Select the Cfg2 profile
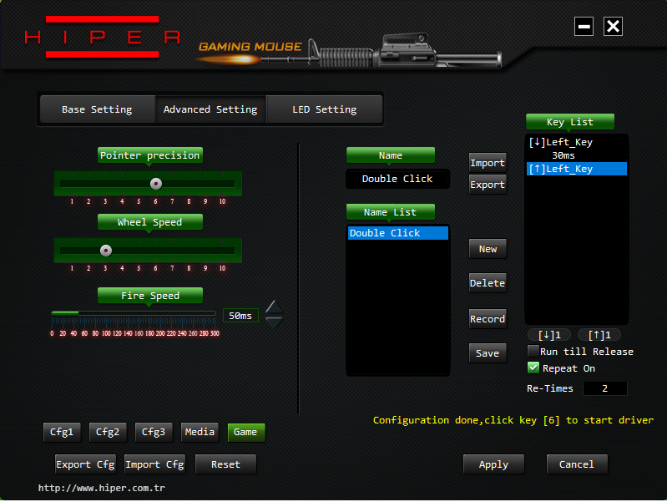The image size is (667, 502). [108, 432]
